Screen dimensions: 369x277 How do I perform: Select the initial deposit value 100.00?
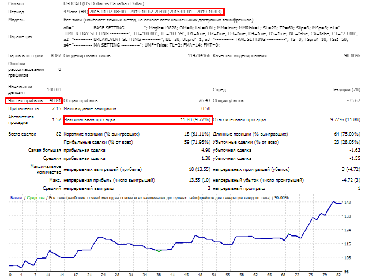point(54,90)
